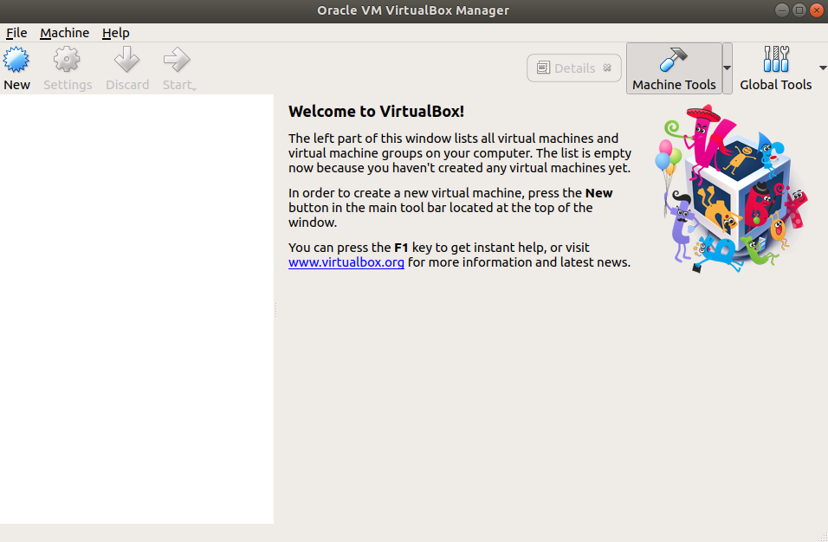Click the New virtual machine icon

tap(16, 60)
